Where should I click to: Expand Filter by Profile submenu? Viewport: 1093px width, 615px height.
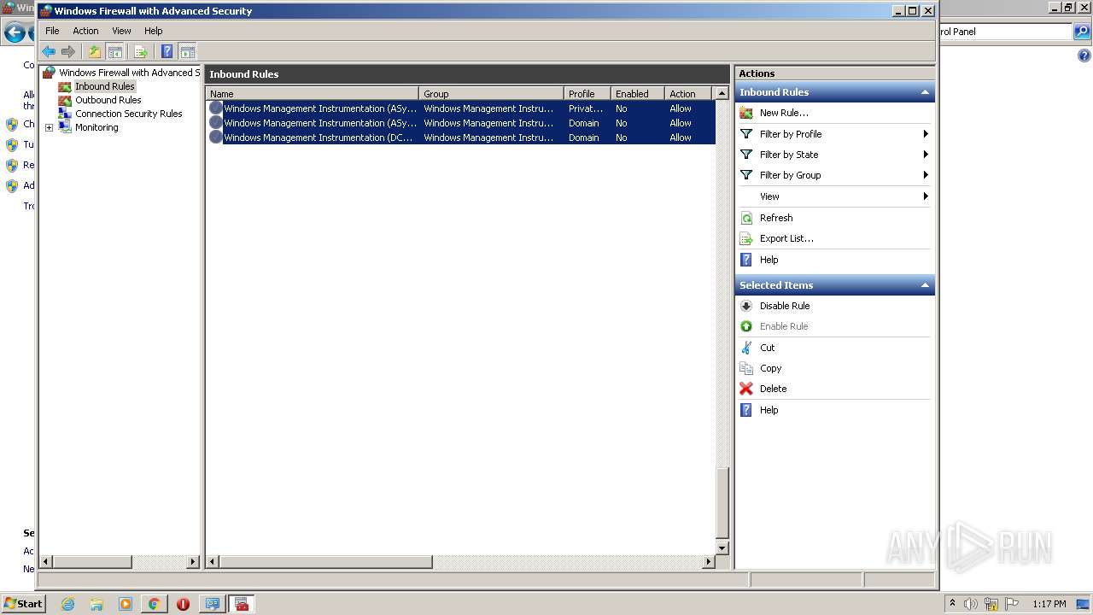(x=834, y=134)
